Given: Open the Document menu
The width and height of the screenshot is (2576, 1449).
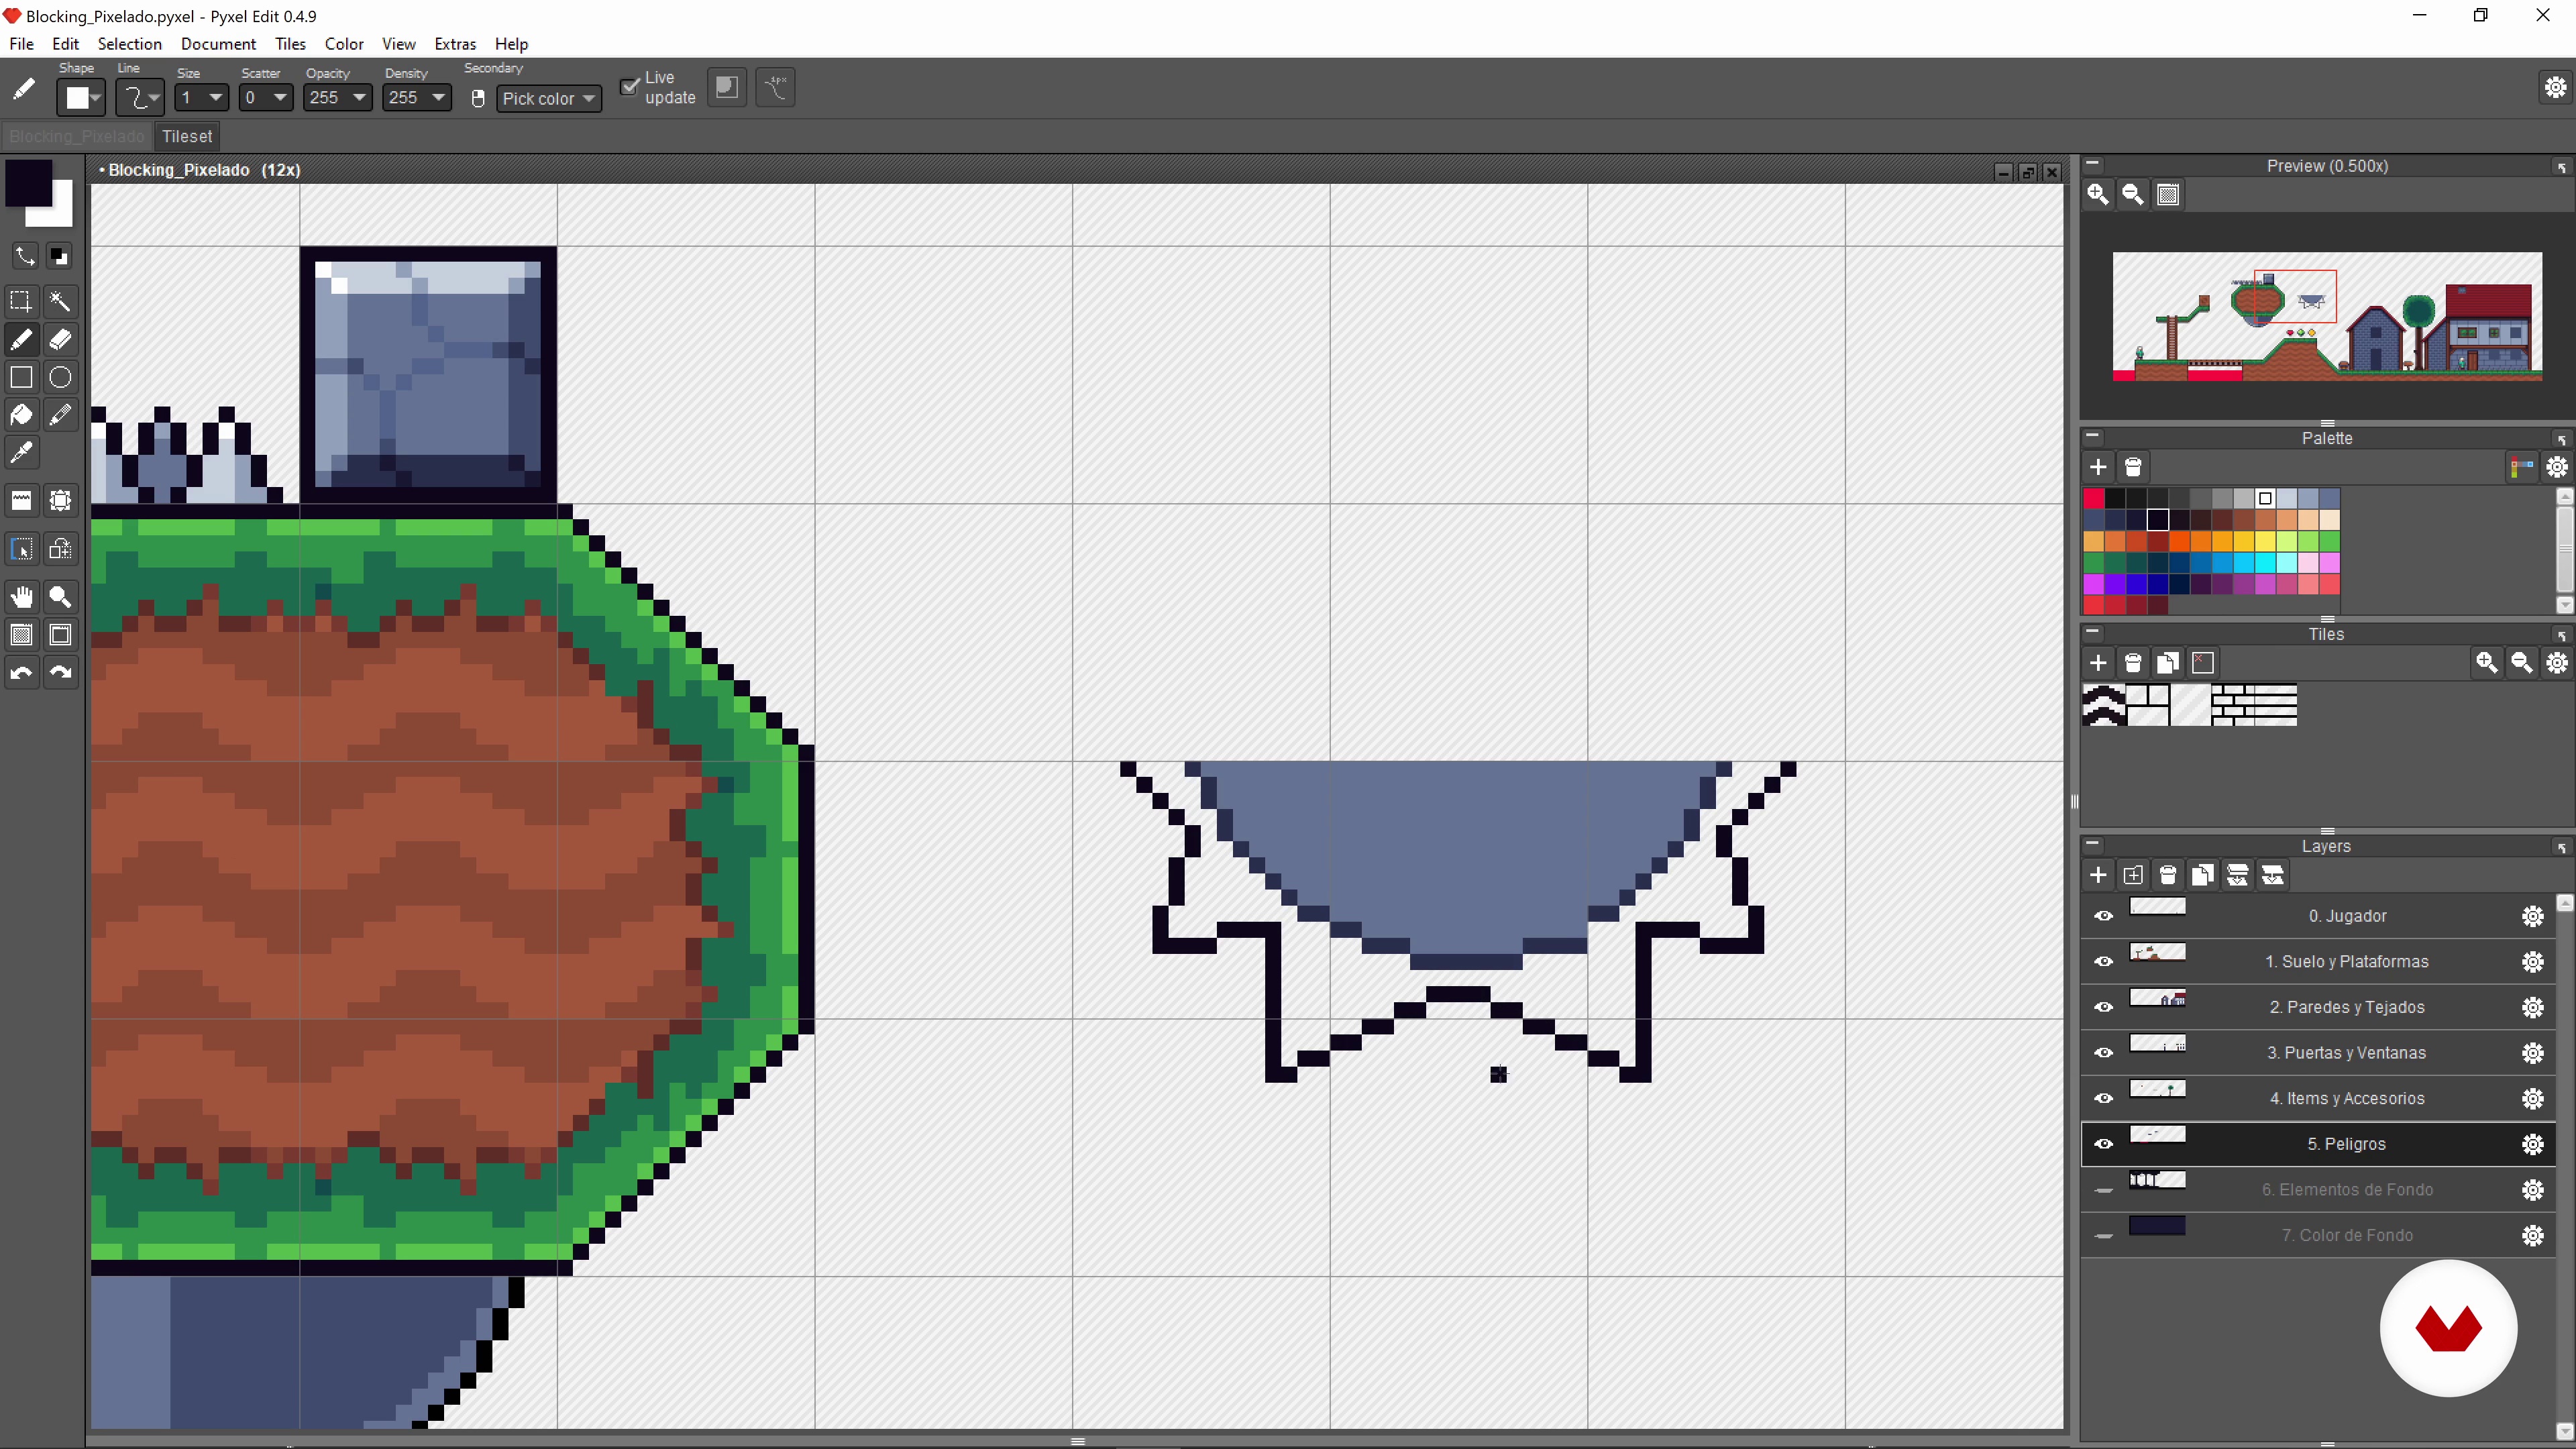Looking at the screenshot, I should click(218, 44).
